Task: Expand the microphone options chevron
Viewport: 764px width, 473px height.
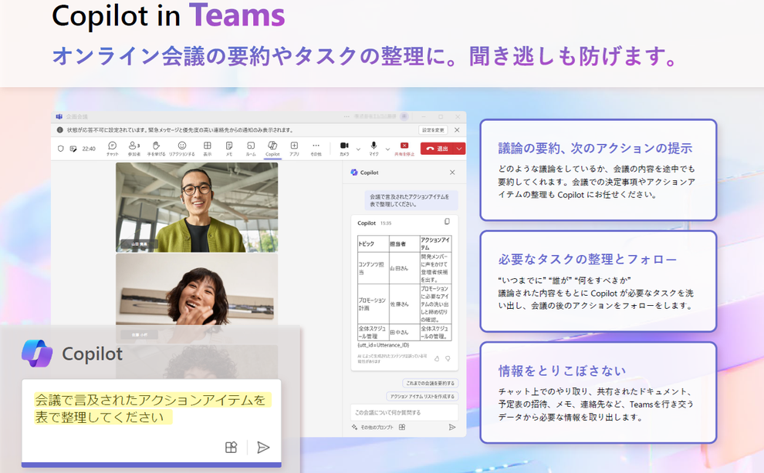Action: point(388,149)
